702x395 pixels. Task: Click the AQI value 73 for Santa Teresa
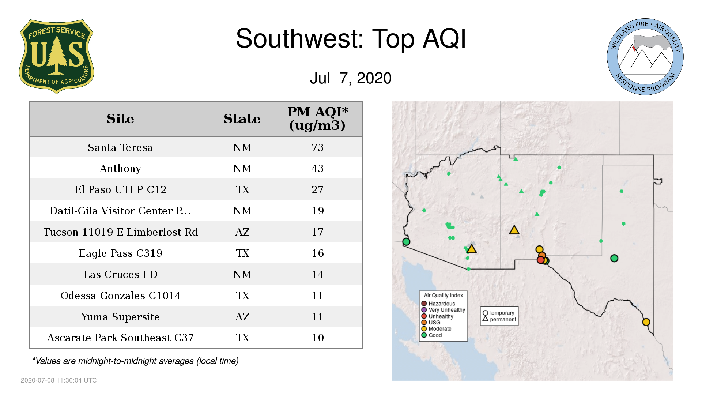(317, 147)
